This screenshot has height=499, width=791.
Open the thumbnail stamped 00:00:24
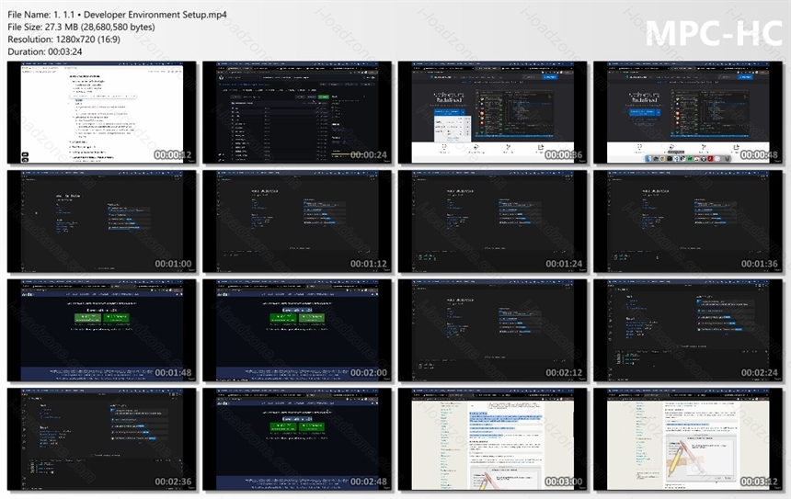click(x=297, y=112)
